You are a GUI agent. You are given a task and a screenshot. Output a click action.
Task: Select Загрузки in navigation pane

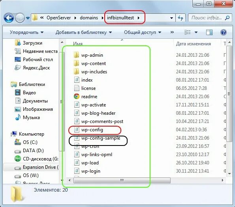(x=32, y=43)
